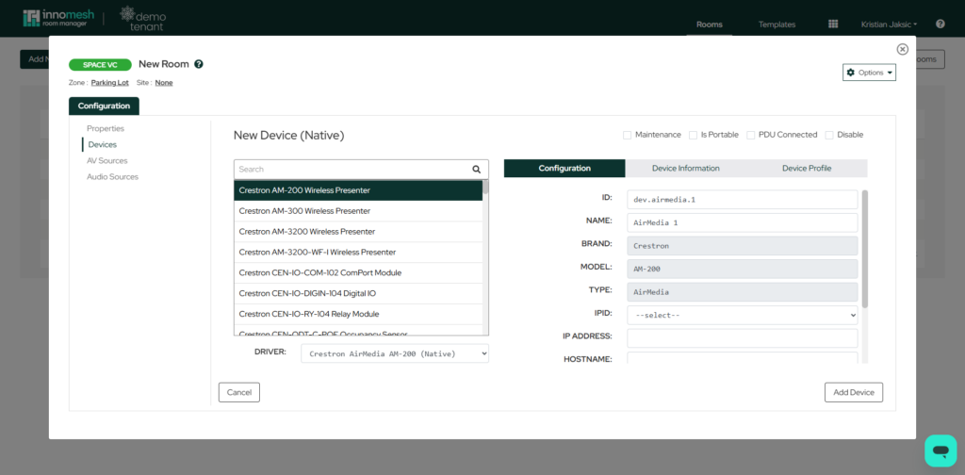Screen dimensions: 965x475
Task: Check the Is Portable option
Action: [694, 135]
